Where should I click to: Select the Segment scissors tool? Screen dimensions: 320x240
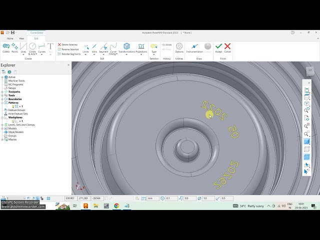coord(103,48)
